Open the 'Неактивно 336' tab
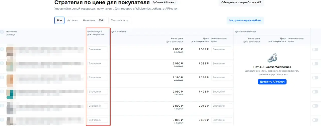This screenshot has width=321, height=126. tap(93, 20)
